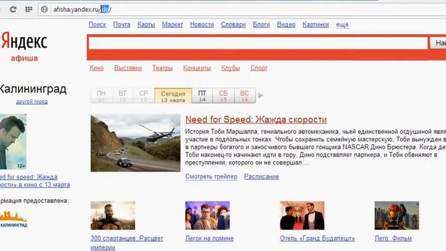The height and width of the screenshot is (251, 446).
Task: Open sidebar link about кино с 13 марта
Action: click(35, 181)
